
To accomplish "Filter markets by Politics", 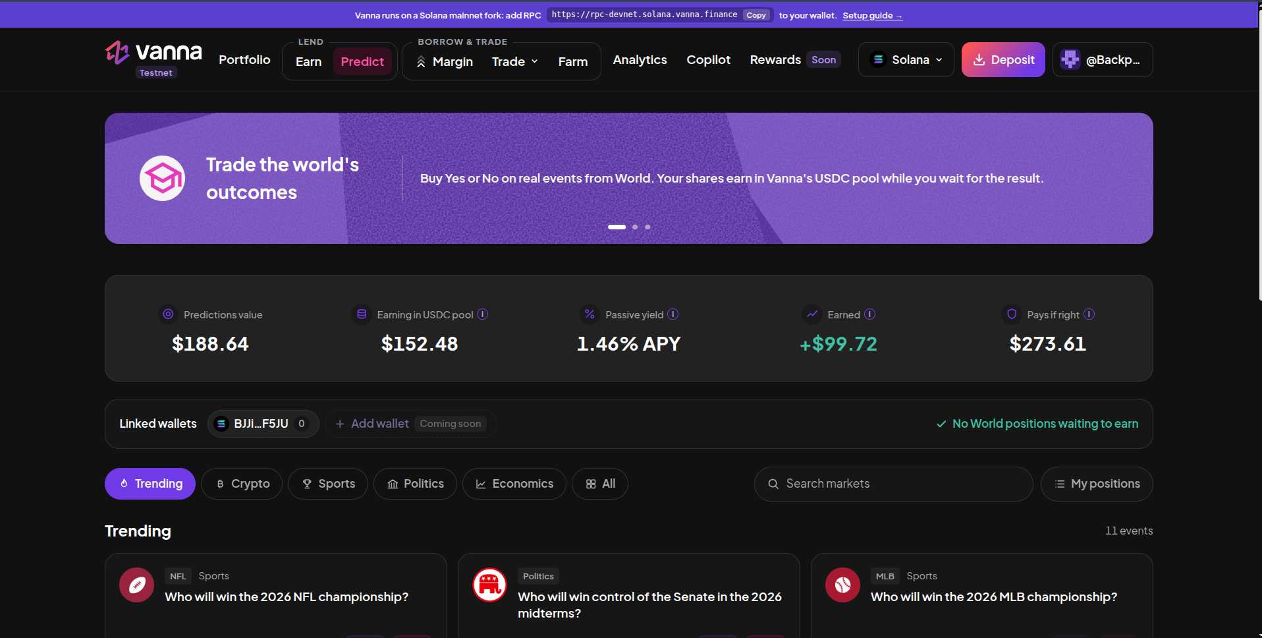I will point(415,484).
